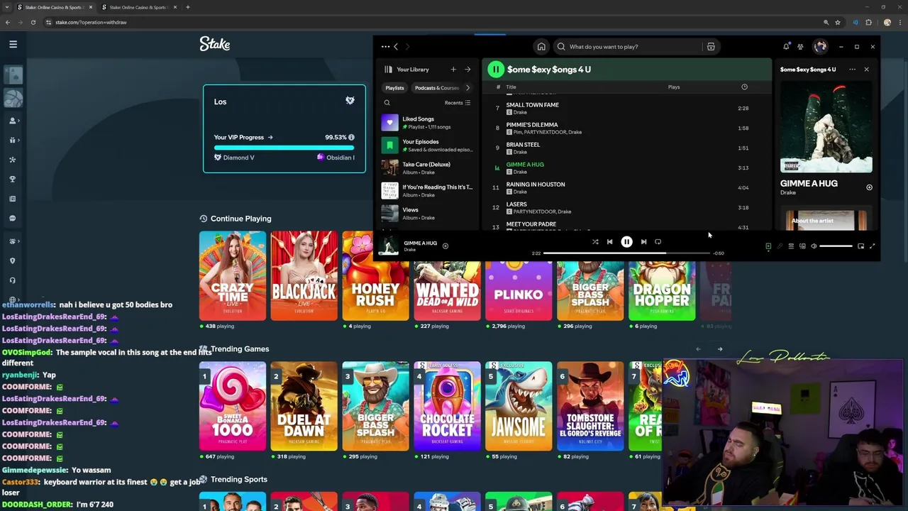Screen dimensions: 908x511
Task: Go to Spotify Home
Action: tap(541, 47)
